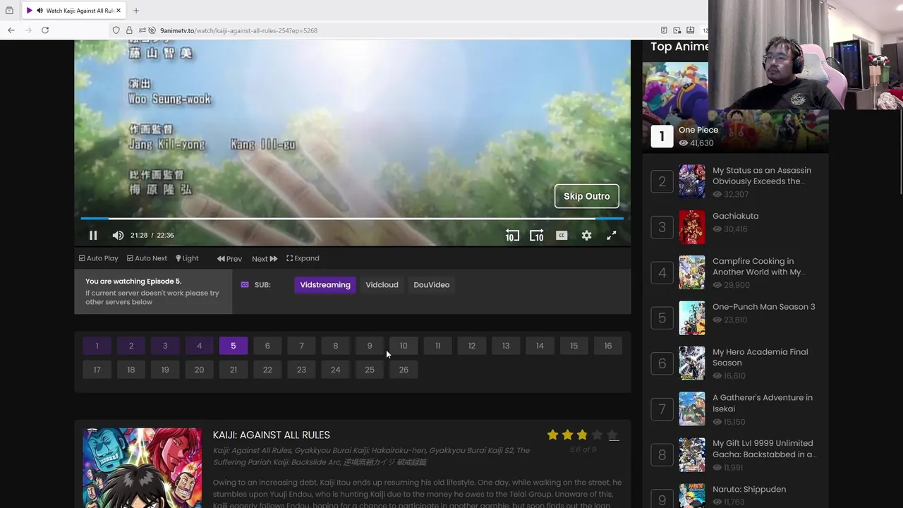Open episode 21

pyautogui.click(x=234, y=370)
